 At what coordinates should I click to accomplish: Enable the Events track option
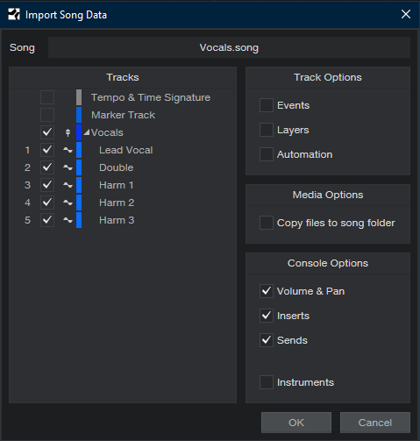coord(267,105)
